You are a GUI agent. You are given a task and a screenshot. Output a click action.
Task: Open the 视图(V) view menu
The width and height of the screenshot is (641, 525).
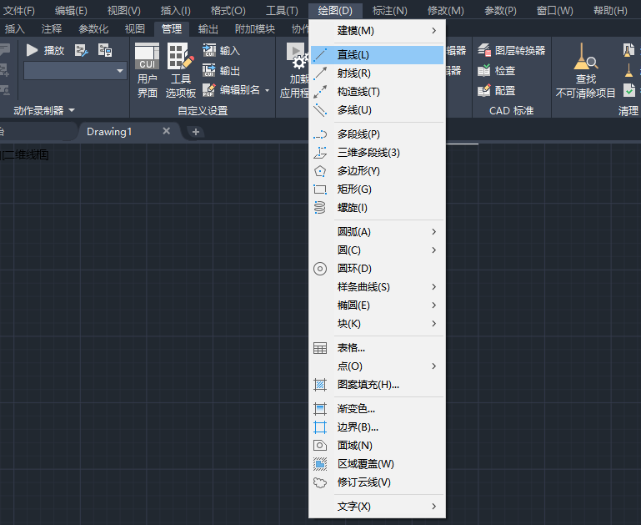tap(124, 11)
